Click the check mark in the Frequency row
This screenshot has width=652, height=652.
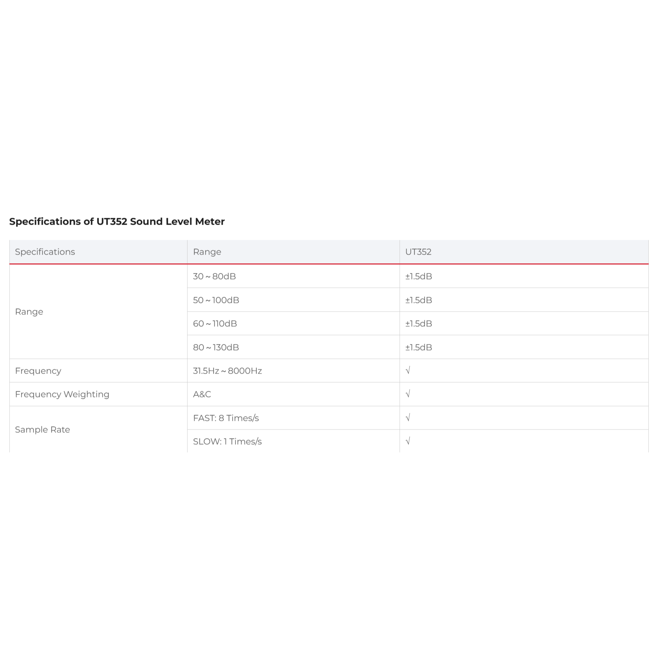(408, 371)
